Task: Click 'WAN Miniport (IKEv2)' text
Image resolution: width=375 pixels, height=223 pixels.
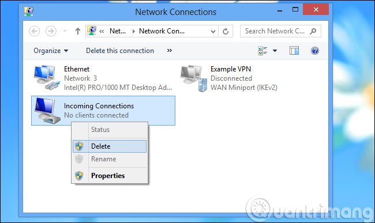Action: point(243,88)
